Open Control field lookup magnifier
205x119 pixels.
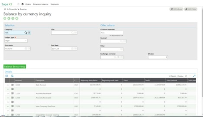click(x=122, y=41)
